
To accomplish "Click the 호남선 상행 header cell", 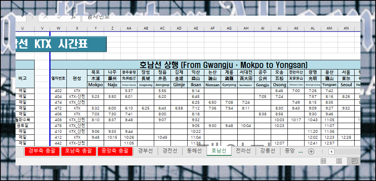I will (205, 65).
